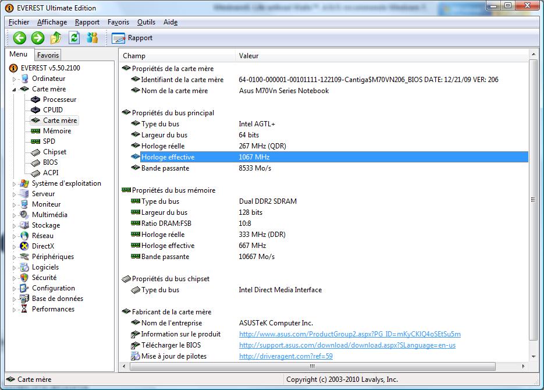544x390 pixels.
Task: Collapse the Carte mère tree node
Action: click(x=15, y=90)
